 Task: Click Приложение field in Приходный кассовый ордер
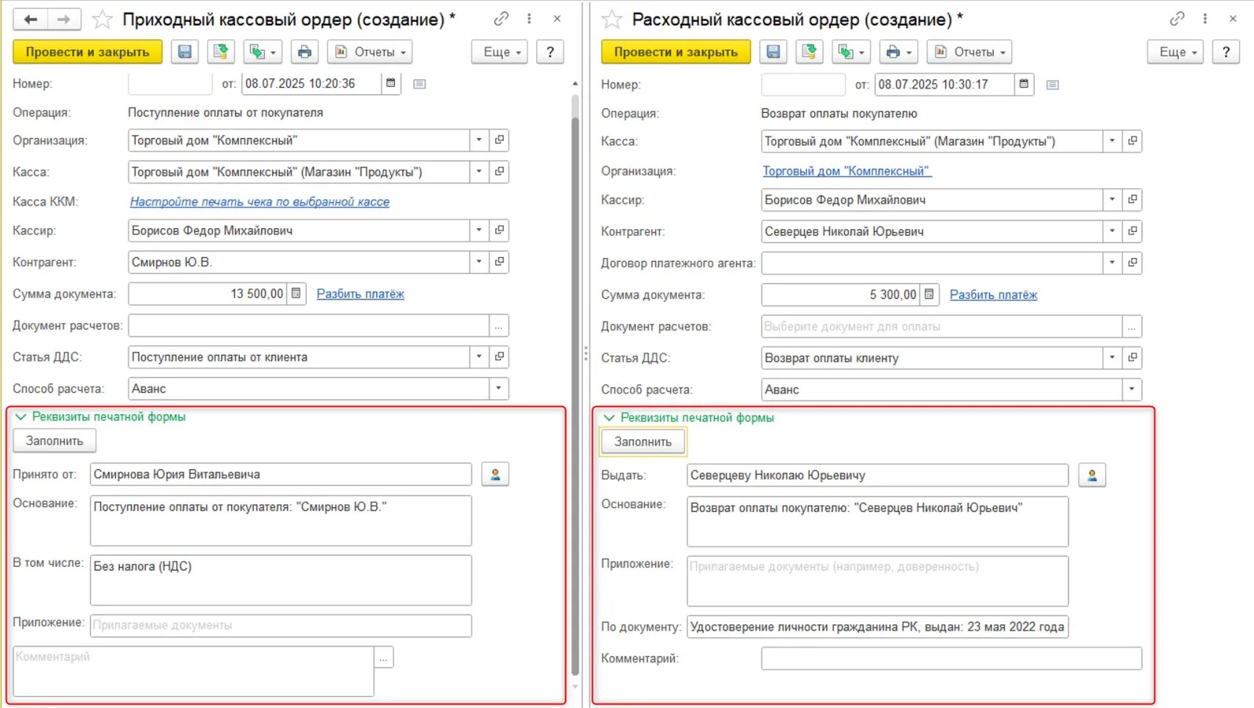click(x=281, y=626)
